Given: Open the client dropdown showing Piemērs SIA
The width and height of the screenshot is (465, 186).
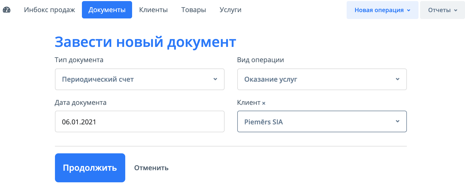Looking at the screenshot, I should (x=322, y=121).
